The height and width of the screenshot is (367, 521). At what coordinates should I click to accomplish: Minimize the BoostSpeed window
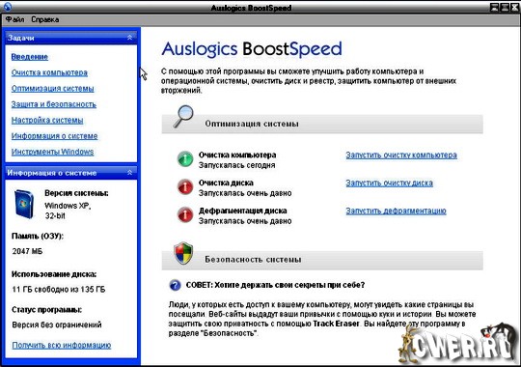494,7
